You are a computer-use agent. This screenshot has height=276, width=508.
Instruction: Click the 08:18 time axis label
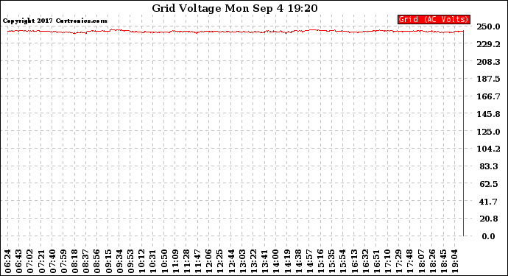point(75,261)
